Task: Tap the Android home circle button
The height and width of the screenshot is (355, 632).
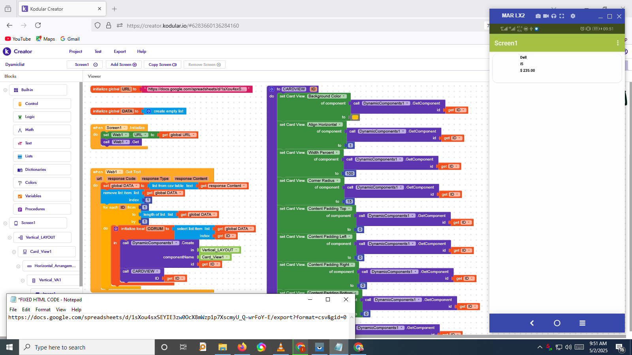Action: 557,323
